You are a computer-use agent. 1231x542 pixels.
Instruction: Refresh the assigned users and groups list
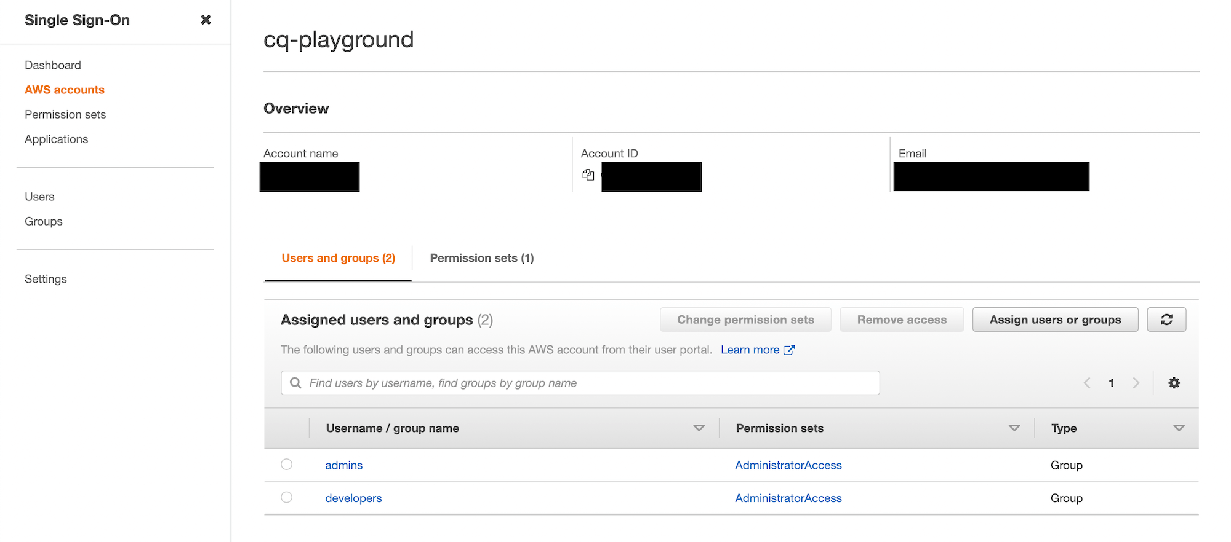click(x=1166, y=320)
